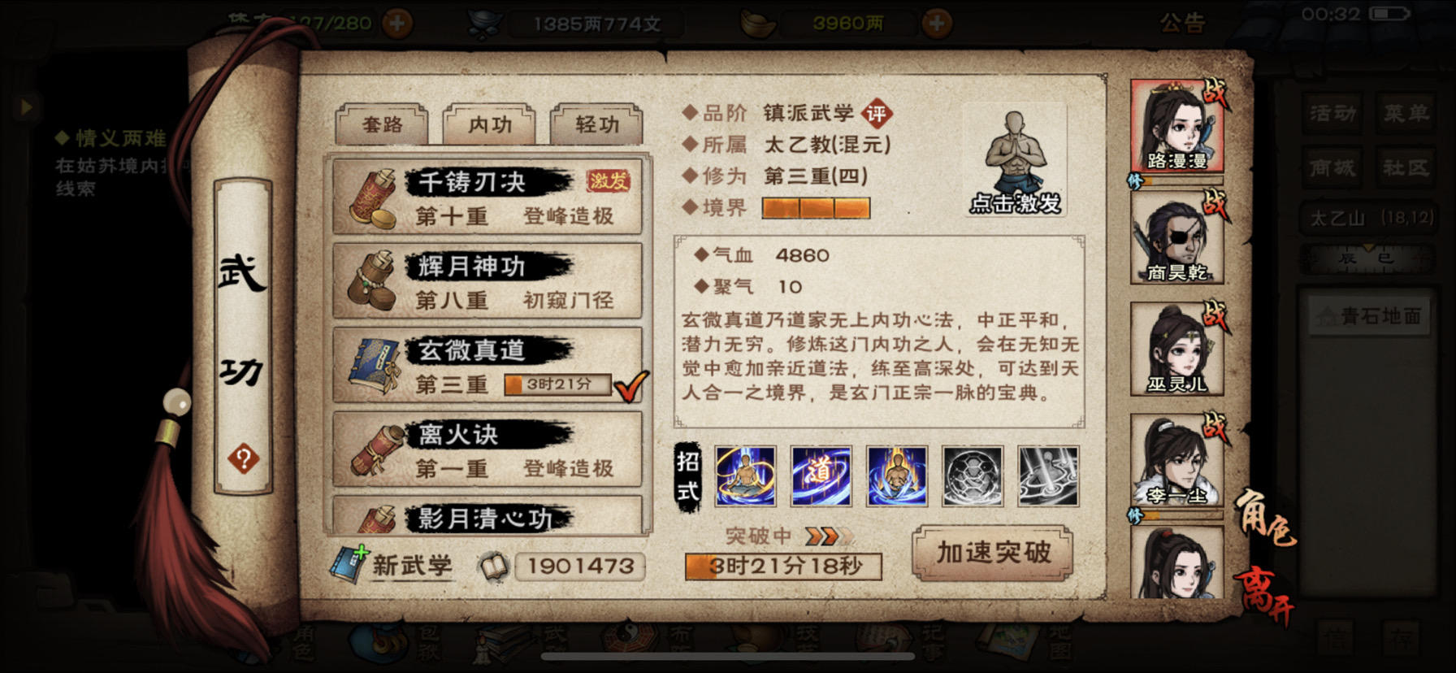Select the 辉月神功 skill entry
The image size is (1456, 673).
(x=487, y=281)
